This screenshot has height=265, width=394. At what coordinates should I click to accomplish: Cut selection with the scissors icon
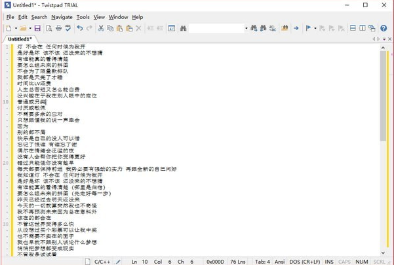[x=101, y=28]
